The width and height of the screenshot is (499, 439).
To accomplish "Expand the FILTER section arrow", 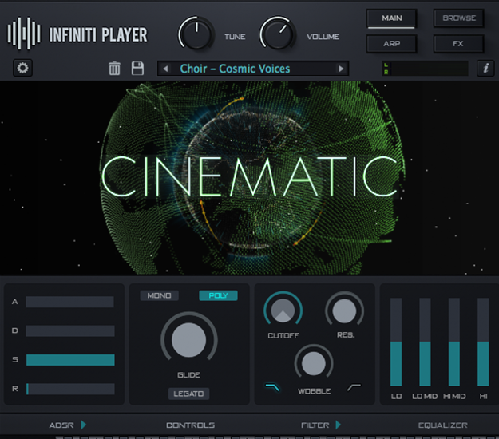I will (x=338, y=425).
